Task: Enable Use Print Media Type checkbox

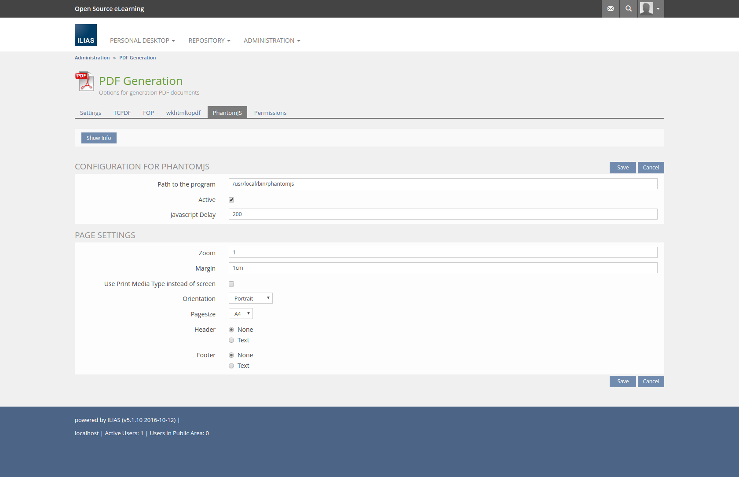Action: 231,284
